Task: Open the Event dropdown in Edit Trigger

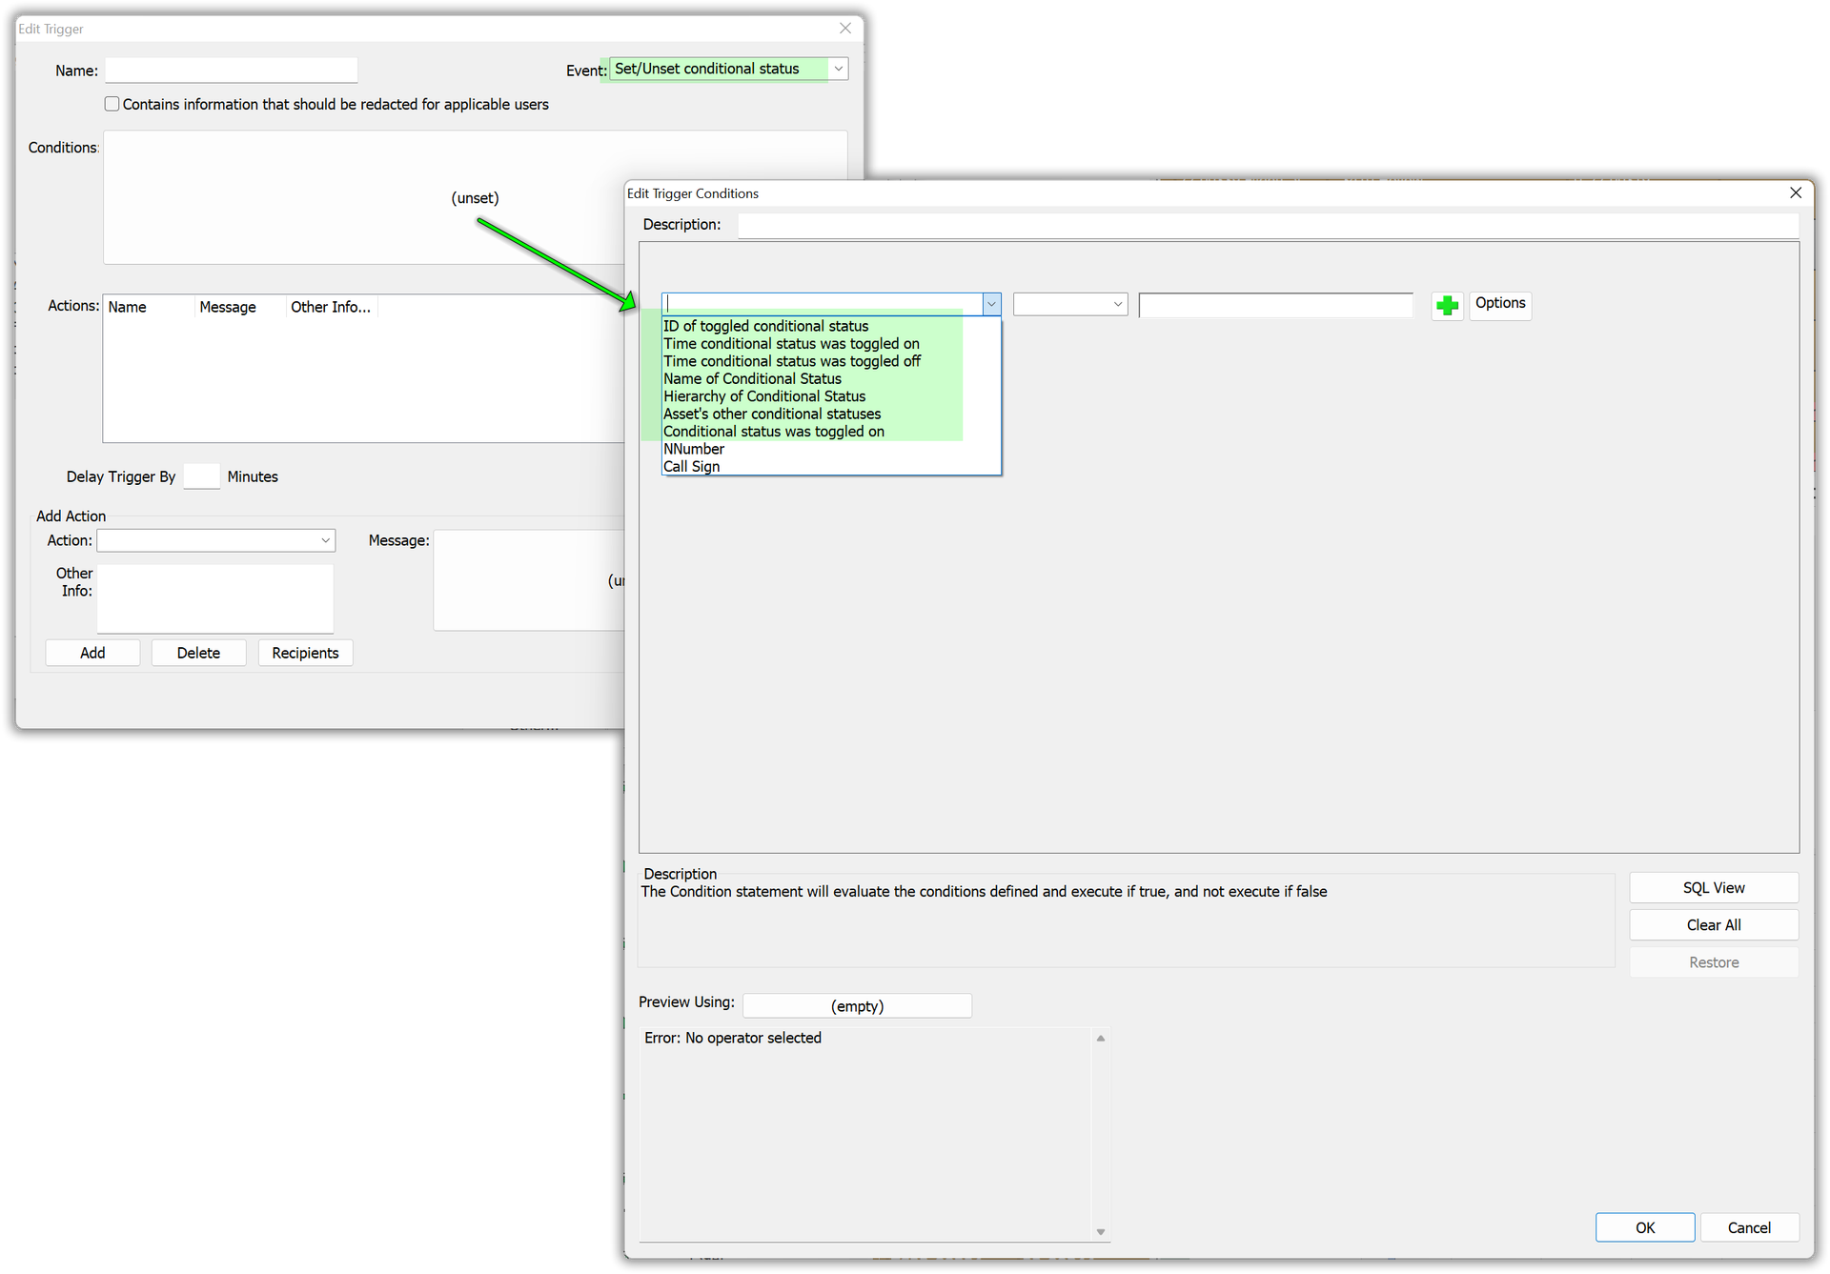Action: tap(838, 69)
